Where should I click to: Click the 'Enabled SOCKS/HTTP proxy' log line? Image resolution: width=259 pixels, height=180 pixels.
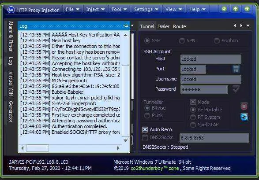[70, 132]
